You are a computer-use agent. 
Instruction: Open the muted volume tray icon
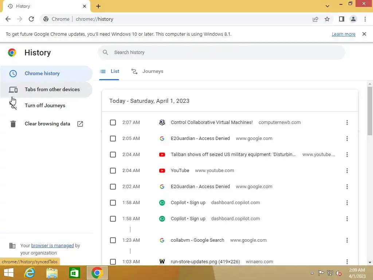[338, 273]
